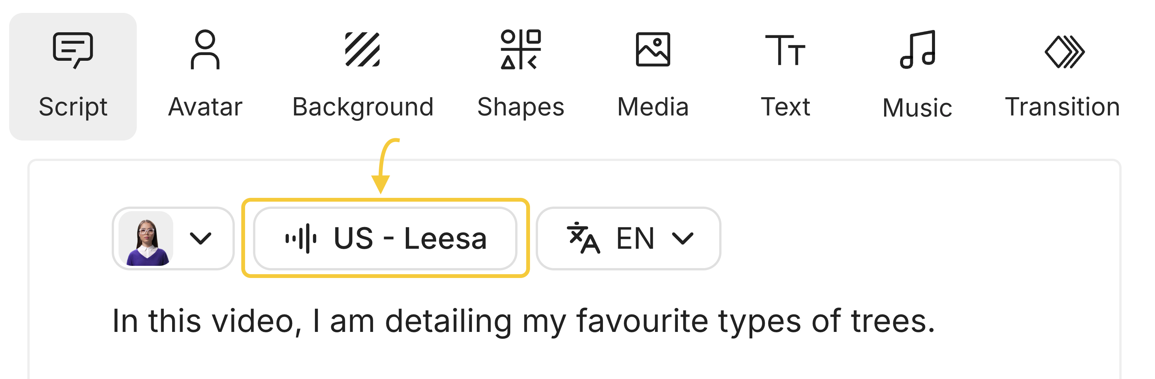
Task: Open the Music note icon
Action: (x=918, y=50)
